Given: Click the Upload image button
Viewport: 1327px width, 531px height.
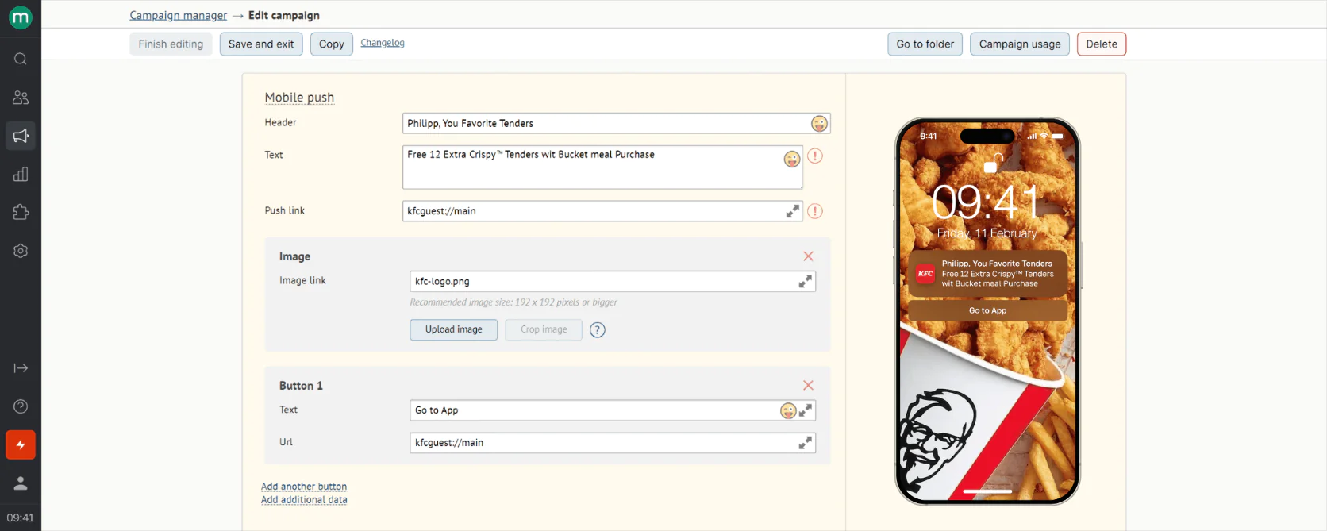Looking at the screenshot, I should (454, 330).
